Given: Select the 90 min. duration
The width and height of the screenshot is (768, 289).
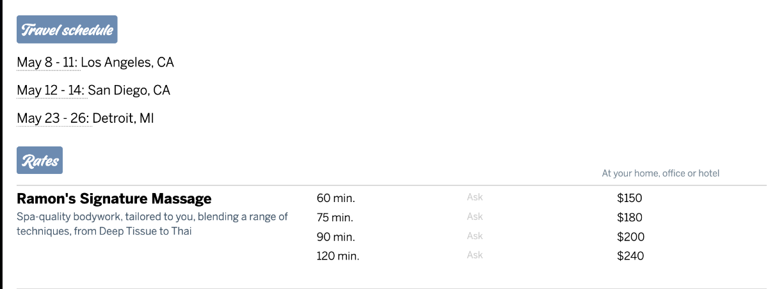Looking at the screenshot, I should click(336, 237).
